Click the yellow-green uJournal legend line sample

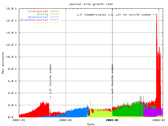click(55, 23)
